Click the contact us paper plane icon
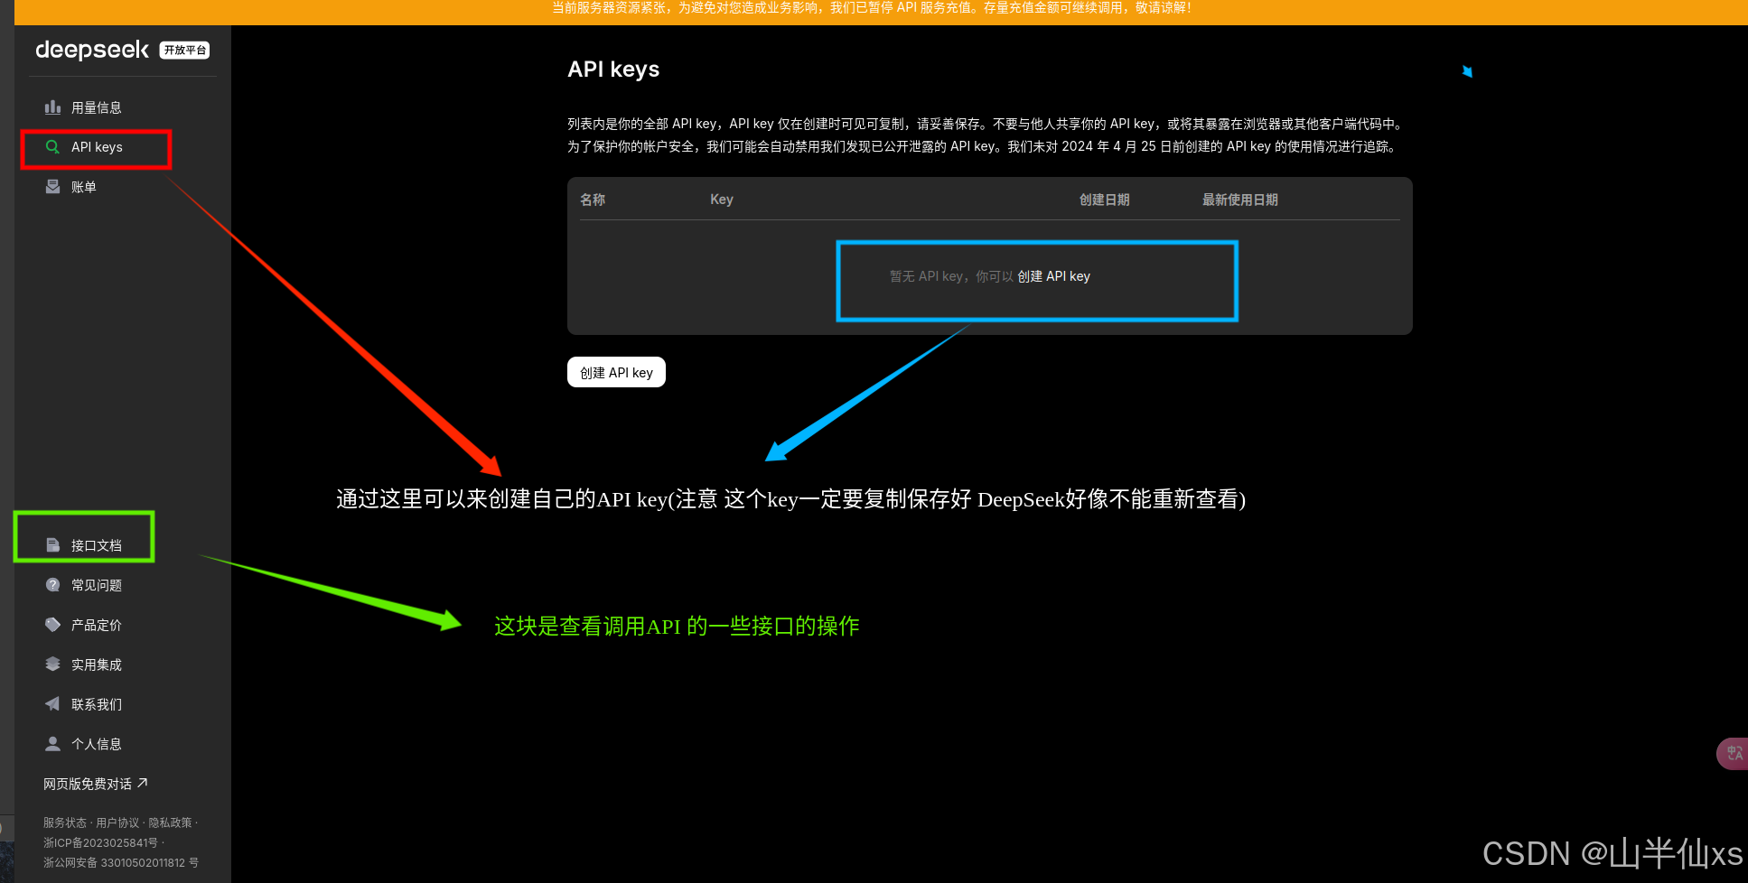 click(52, 704)
